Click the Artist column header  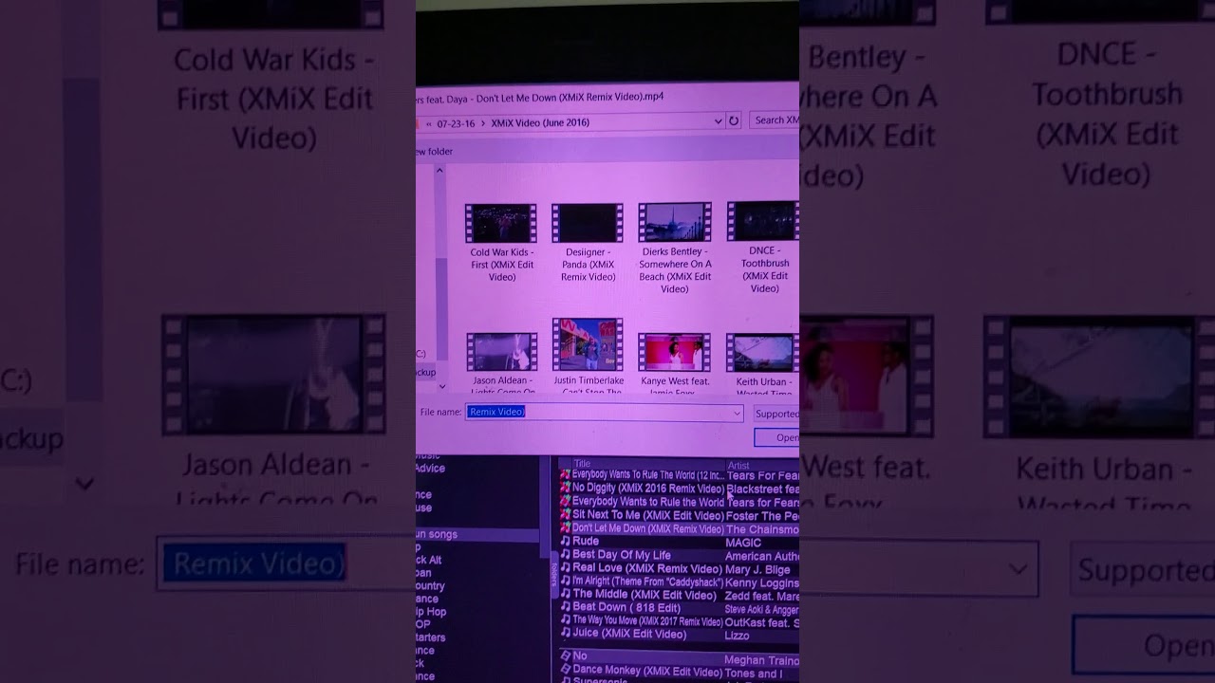tap(738, 466)
